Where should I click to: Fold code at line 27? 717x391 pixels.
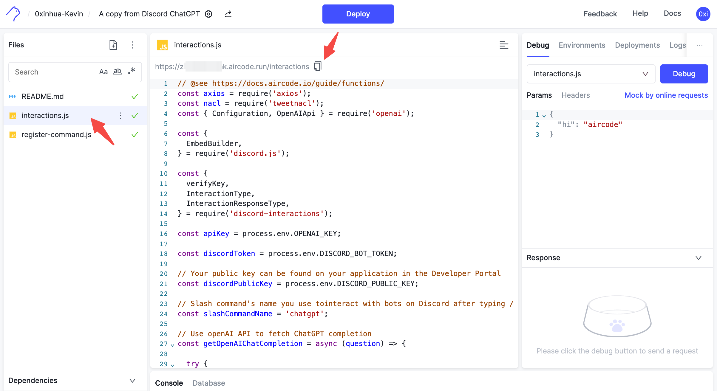[172, 345]
